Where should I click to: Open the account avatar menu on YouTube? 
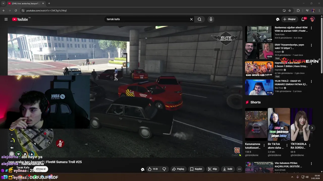[x=312, y=19]
